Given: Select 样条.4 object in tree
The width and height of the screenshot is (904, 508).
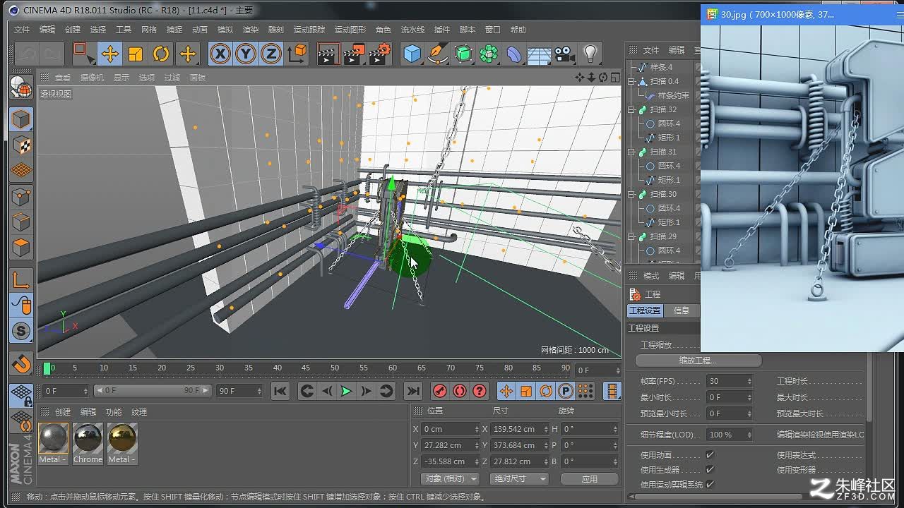Looking at the screenshot, I should [x=661, y=67].
